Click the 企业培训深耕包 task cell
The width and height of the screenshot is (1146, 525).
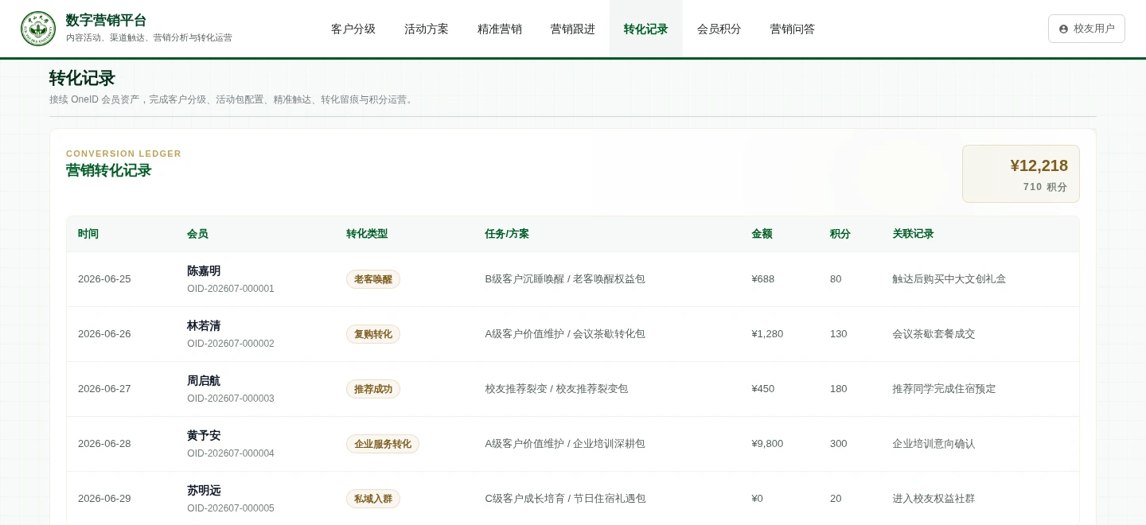565,444
